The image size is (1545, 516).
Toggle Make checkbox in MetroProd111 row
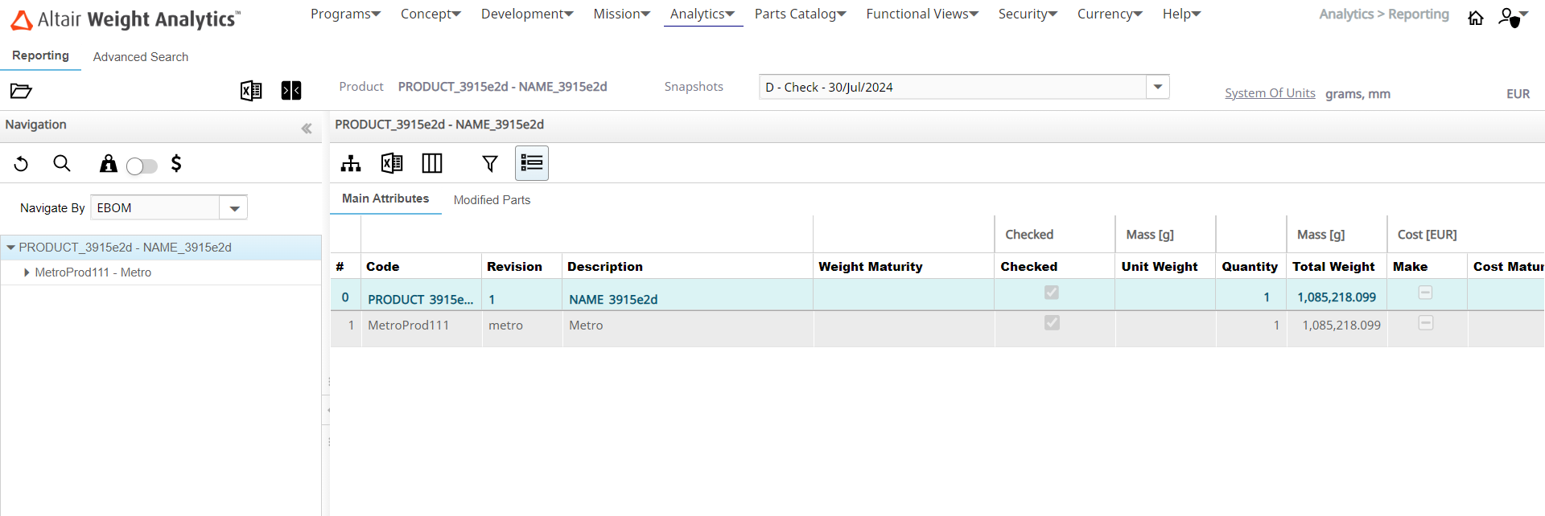click(x=1426, y=322)
